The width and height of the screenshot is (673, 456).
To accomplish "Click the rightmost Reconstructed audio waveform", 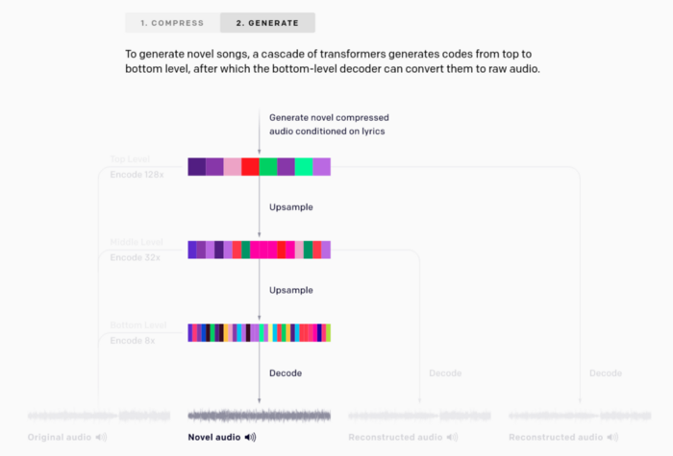I will [581, 416].
